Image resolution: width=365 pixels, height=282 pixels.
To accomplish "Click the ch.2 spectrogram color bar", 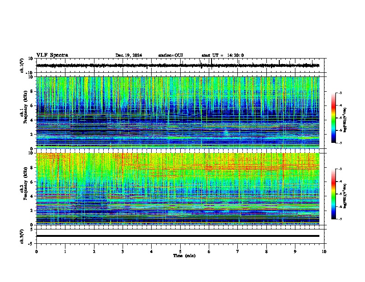I will click(333, 194).
